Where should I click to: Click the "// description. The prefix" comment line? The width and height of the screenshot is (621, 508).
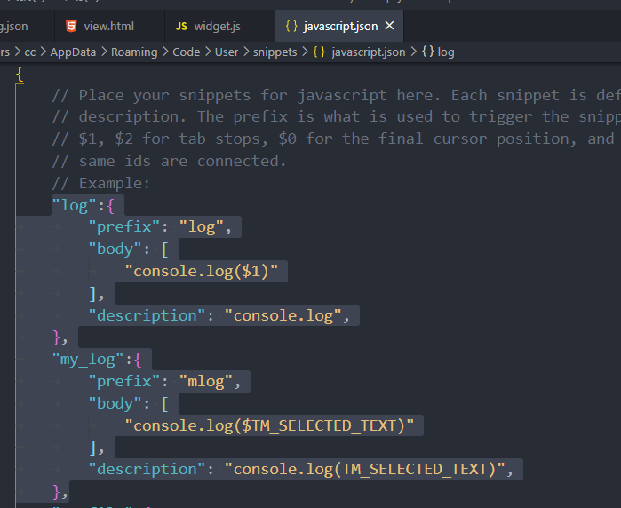coord(336,117)
